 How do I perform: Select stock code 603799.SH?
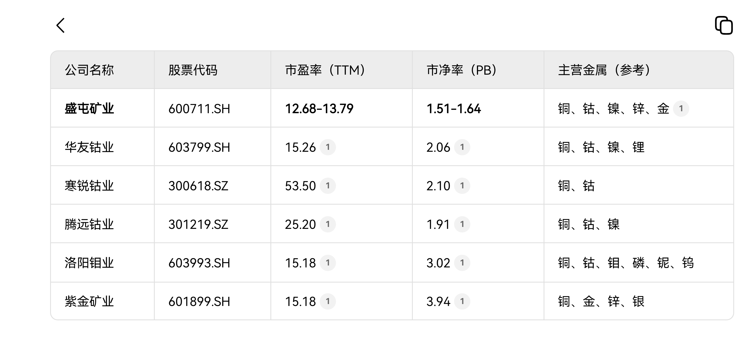(199, 147)
